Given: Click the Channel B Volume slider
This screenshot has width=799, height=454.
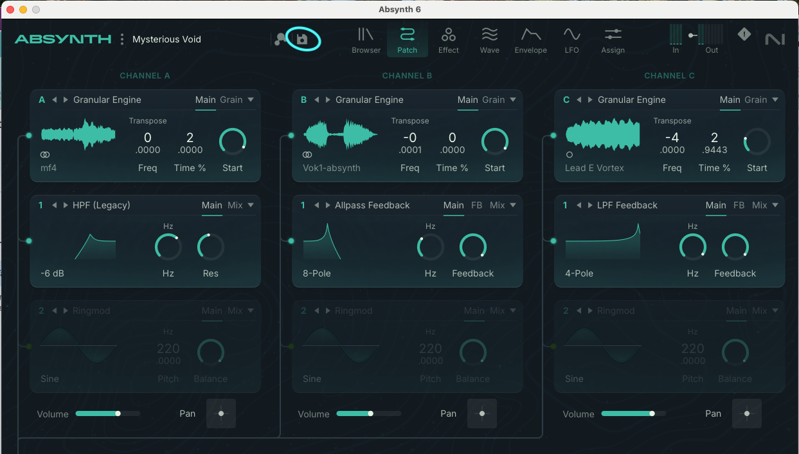Looking at the screenshot, I should pos(369,413).
